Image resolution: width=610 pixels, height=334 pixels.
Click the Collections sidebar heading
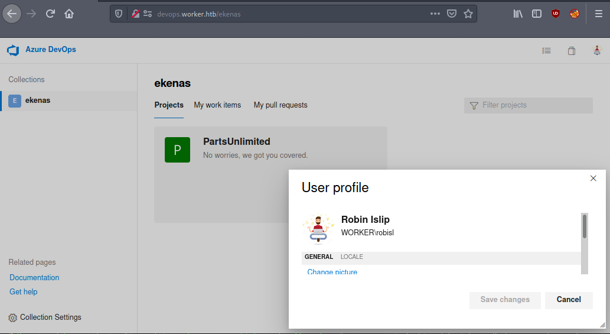[27, 79]
